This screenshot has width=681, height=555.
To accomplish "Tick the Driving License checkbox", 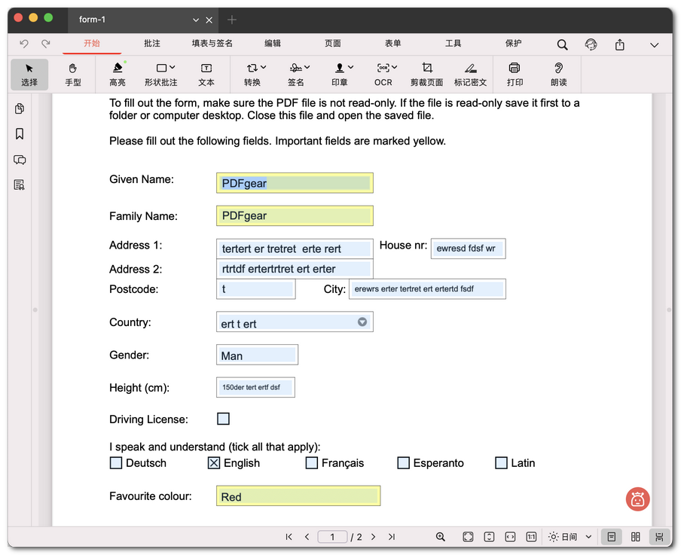I will (x=223, y=419).
